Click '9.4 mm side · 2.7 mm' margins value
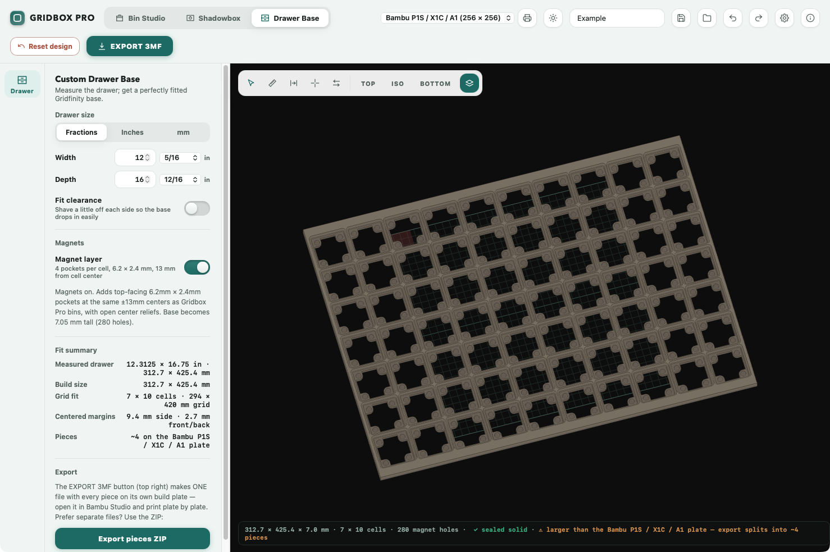 click(x=168, y=417)
